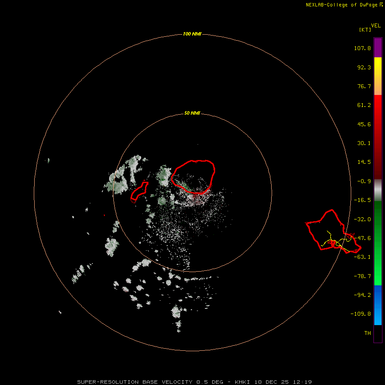Click the 100 NMI range ring label
This screenshot has height=385, width=385.
(x=192, y=34)
